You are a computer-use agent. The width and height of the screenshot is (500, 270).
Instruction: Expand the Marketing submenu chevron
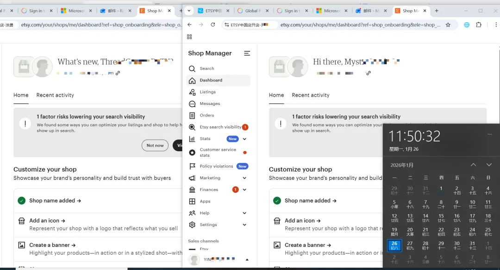click(244, 178)
